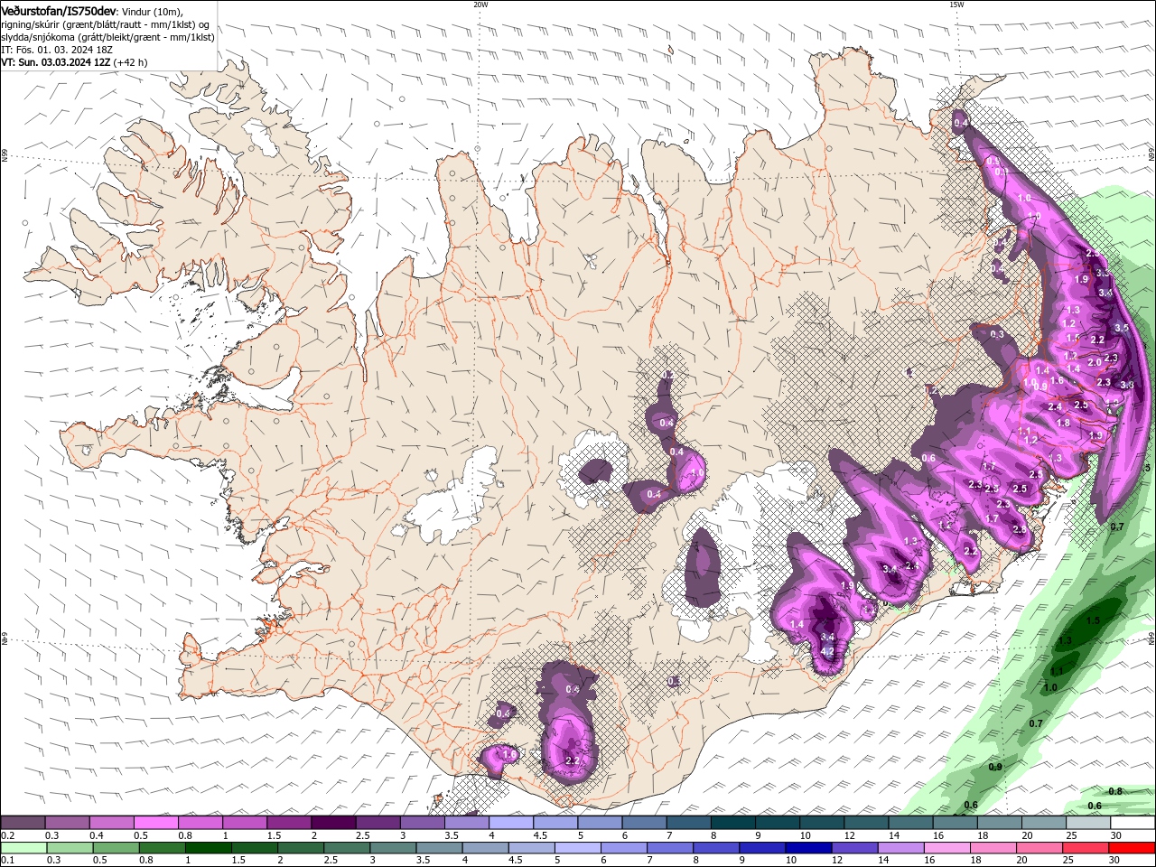Click the snow legend swatch between 0.3 and 0.4

[x=67, y=823]
